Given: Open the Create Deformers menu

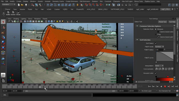Looking at the screenshot, I should [x=72, y=1].
